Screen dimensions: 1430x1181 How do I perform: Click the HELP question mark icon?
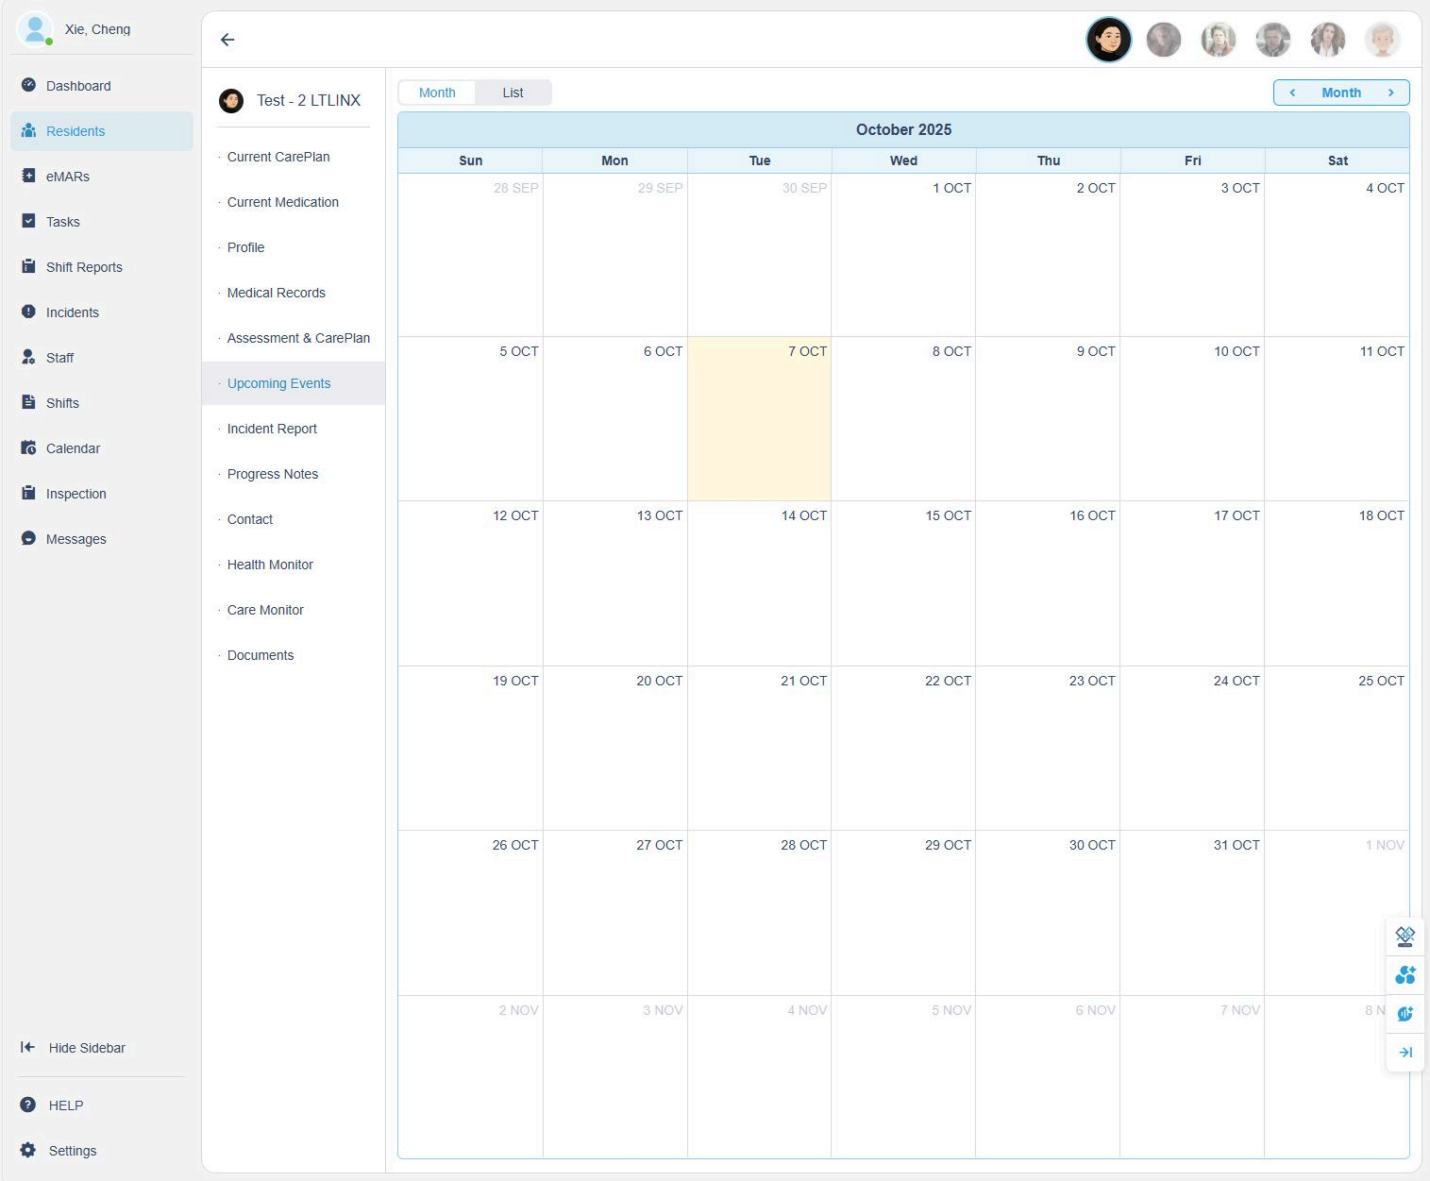tap(28, 1105)
